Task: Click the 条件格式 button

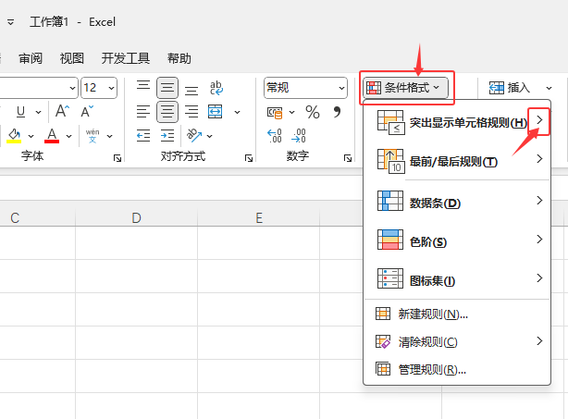Action: [x=405, y=88]
